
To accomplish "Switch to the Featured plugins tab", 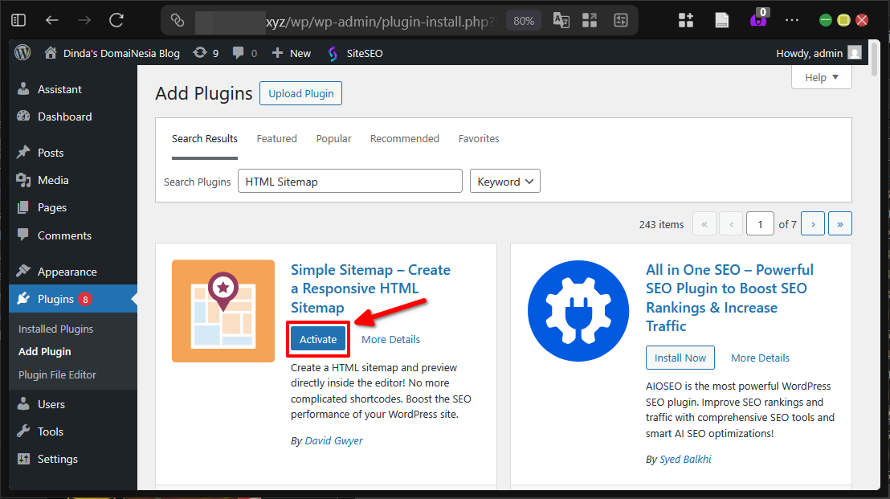I will 276,138.
